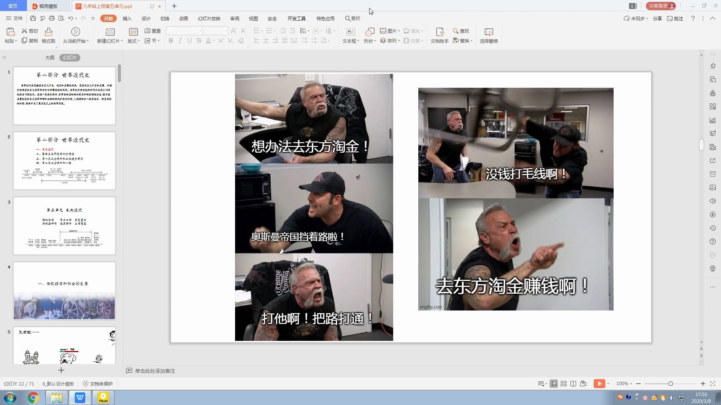The image size is (721, 405).
Task: Open the File (文件) menu
Action: tap(14, 18)
